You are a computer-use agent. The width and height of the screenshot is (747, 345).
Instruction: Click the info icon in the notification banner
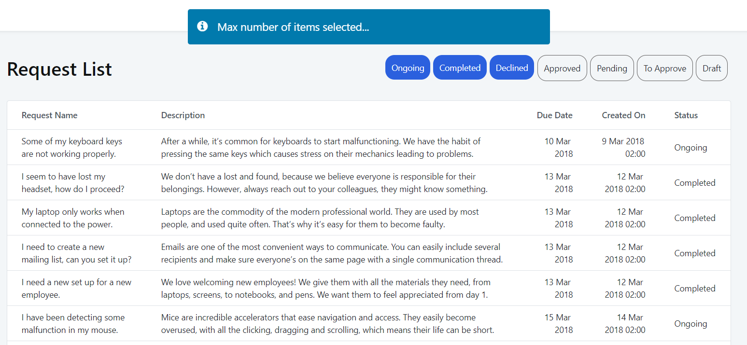(203, 27)
